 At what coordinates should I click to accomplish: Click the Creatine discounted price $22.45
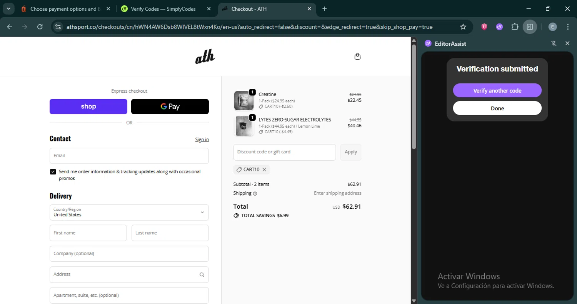(x=354, y=100)
